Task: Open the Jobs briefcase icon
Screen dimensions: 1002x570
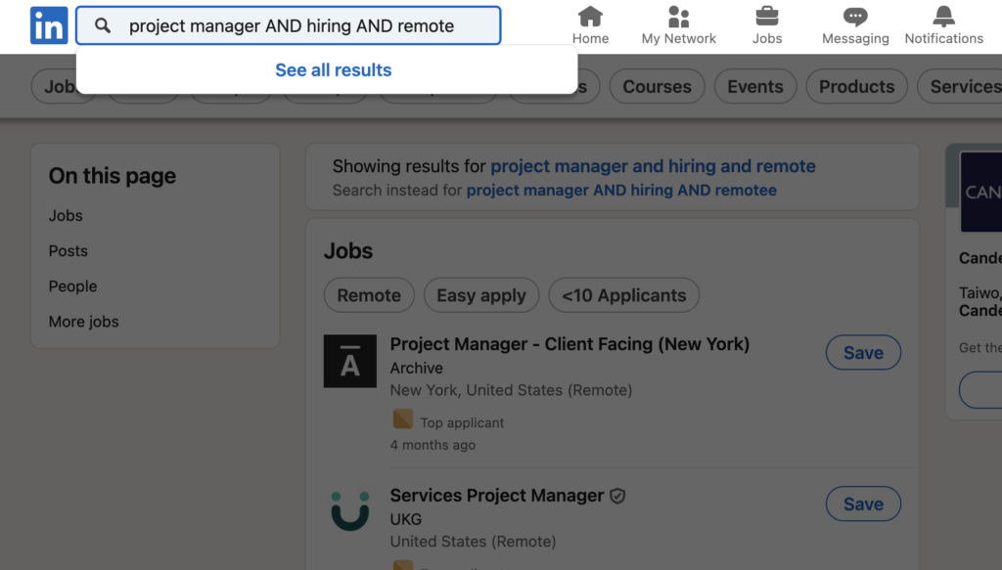Action: pyautogui.click(x=767, y=17)
